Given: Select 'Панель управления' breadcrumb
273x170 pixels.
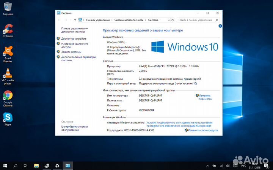Looking at the screenshot, I should (98, 20).
